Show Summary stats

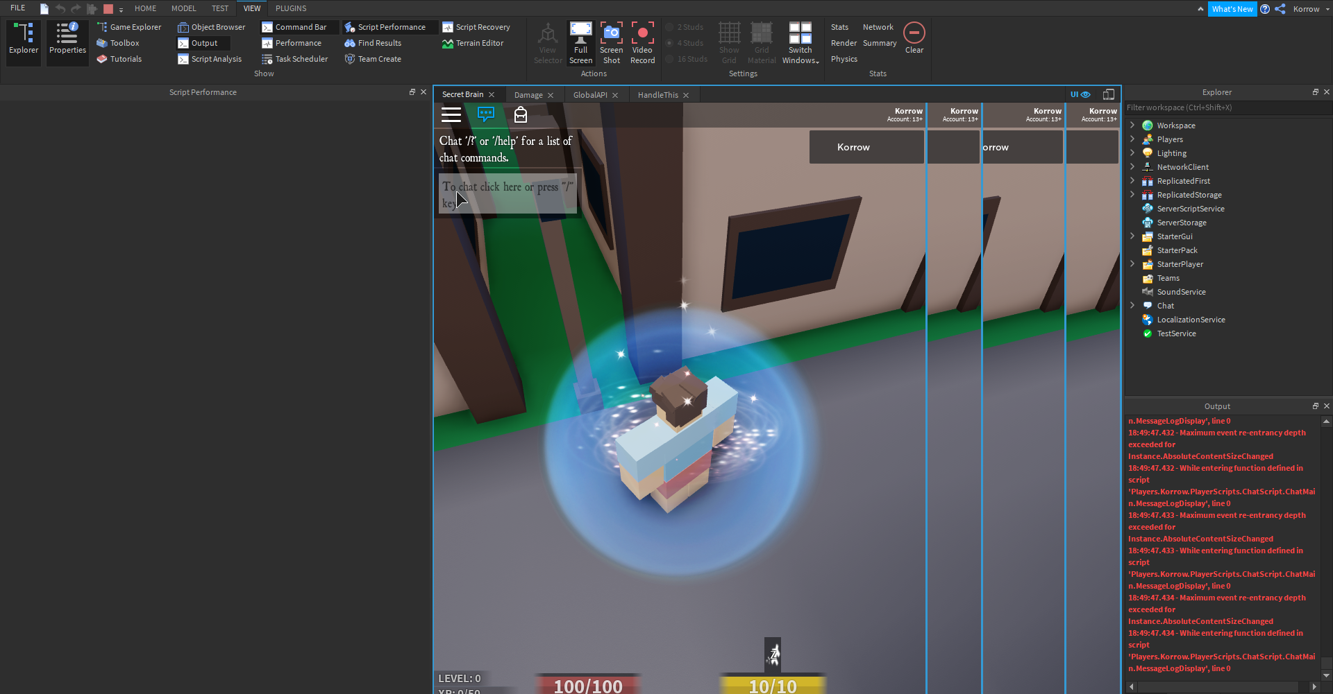[x=880, y=43]
